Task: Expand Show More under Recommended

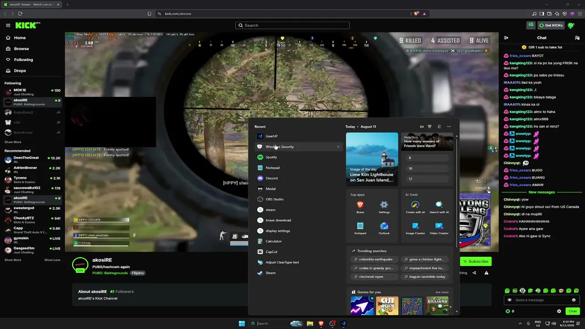Action: [13, 260]
